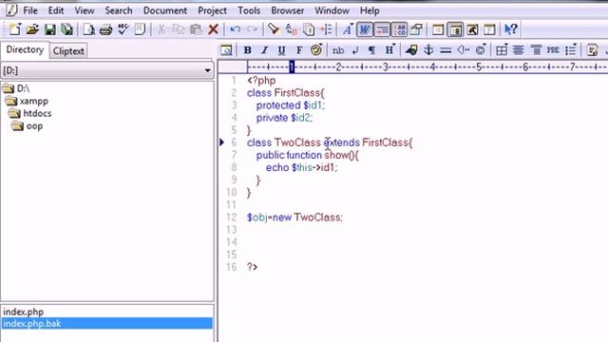
Task: Click the Paste clipboard icon
Action: pyautogui.click(x=197, y=29)
